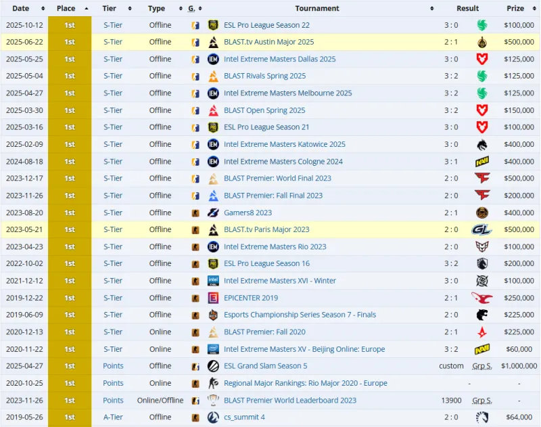Click the $60,000 prize cell

(519, 349)
